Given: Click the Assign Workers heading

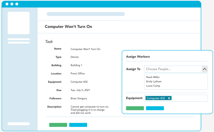Looking at the screenshot, I should coord(138,57).
